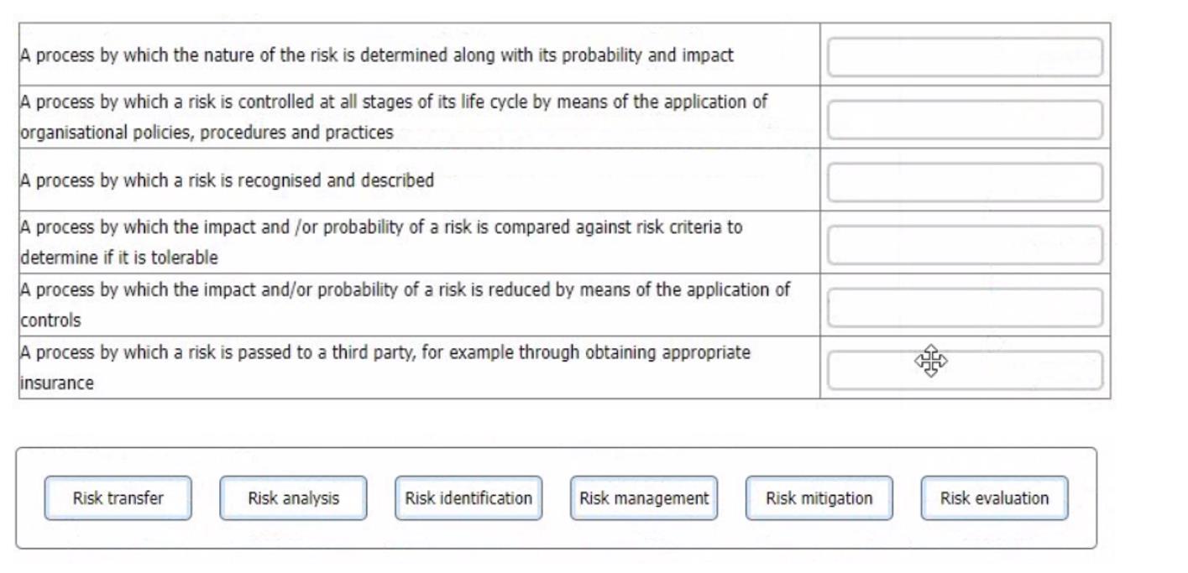1188x573 pixels.
Task: Click the Risk management tile
Action: (x=644, y=498)
